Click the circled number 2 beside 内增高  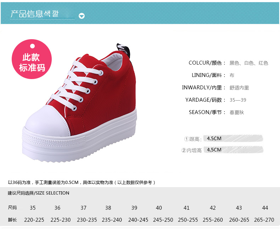coord(184,150)
